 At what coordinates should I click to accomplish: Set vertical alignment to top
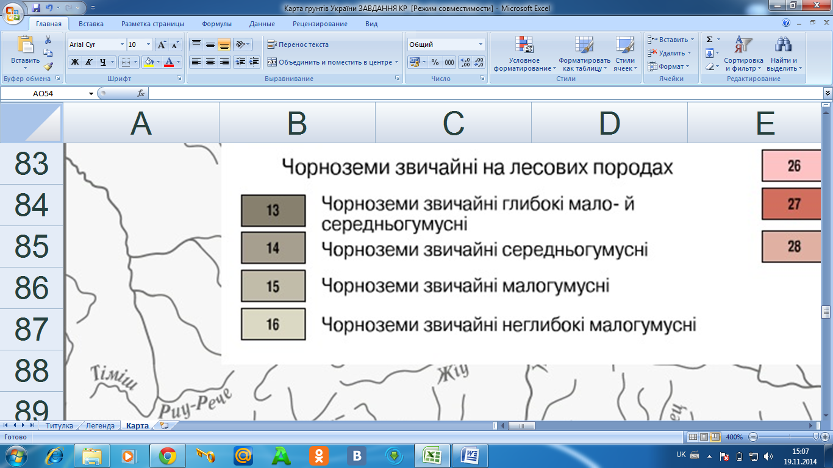point(196,44)
